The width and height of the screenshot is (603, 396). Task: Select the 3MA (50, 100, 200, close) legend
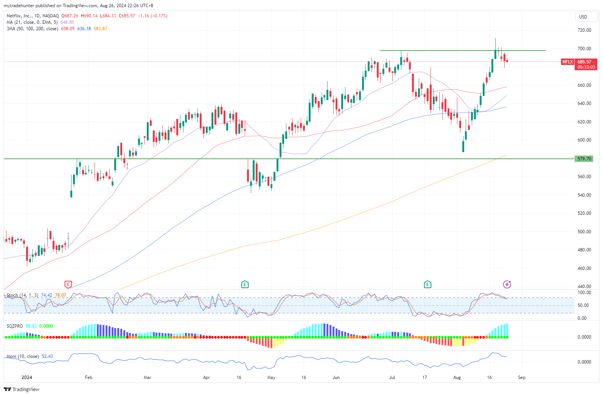click(x=33, y=29)
